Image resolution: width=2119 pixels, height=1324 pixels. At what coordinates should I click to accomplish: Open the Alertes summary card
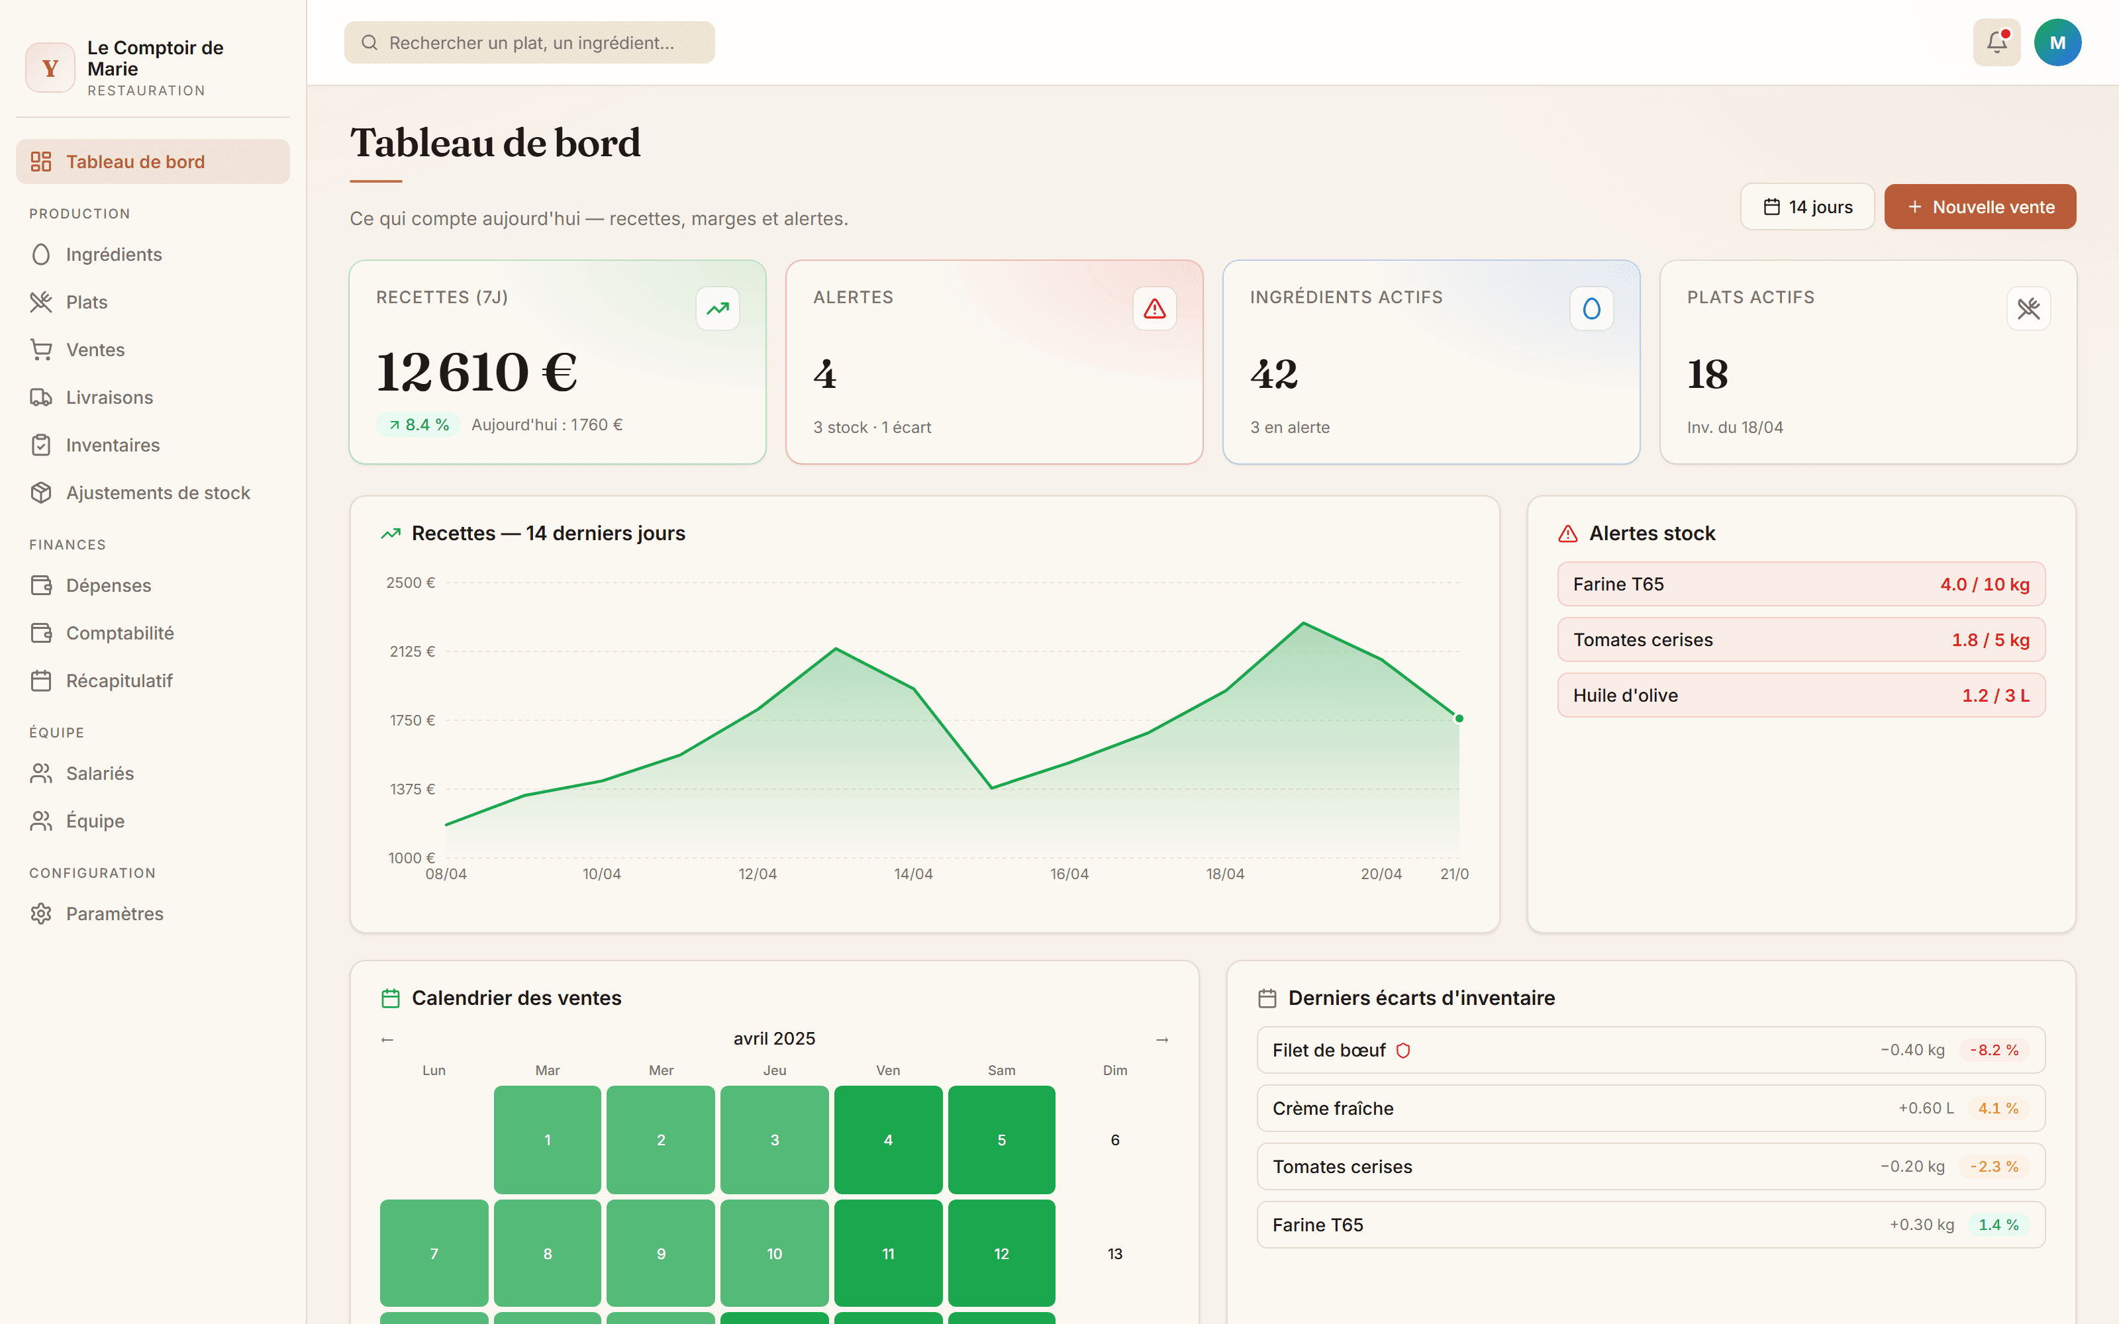[995, 361]
